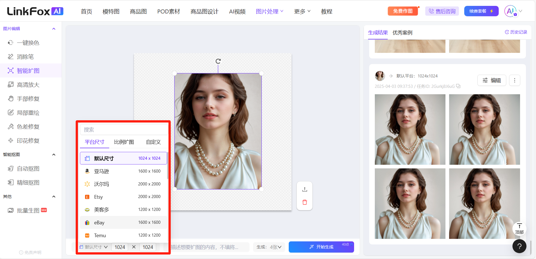
Task: Click the 续费套餐 renew plan button
Action: [x=481, y=11]
